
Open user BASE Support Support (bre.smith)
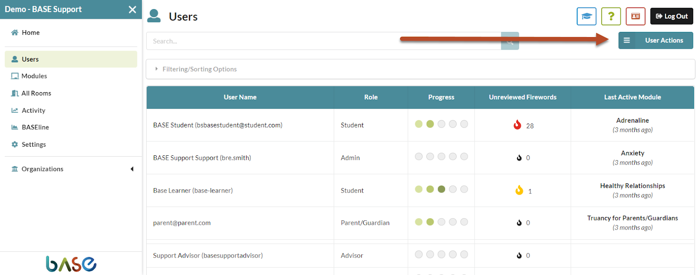202,158
